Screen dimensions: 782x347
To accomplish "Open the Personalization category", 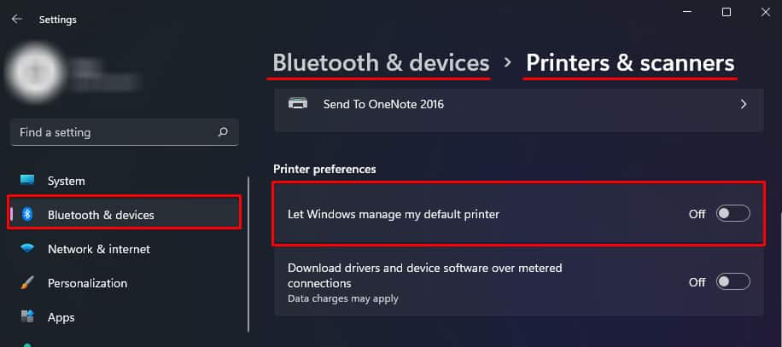I will pyautogui.click(x=124, y=283).
